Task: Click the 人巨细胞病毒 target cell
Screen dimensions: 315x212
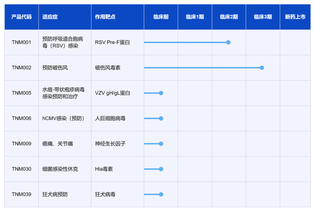Action: pyautogui.click(x=117, y=118)
